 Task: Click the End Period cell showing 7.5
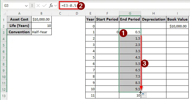pyautogui.click(x=130, y=76)
